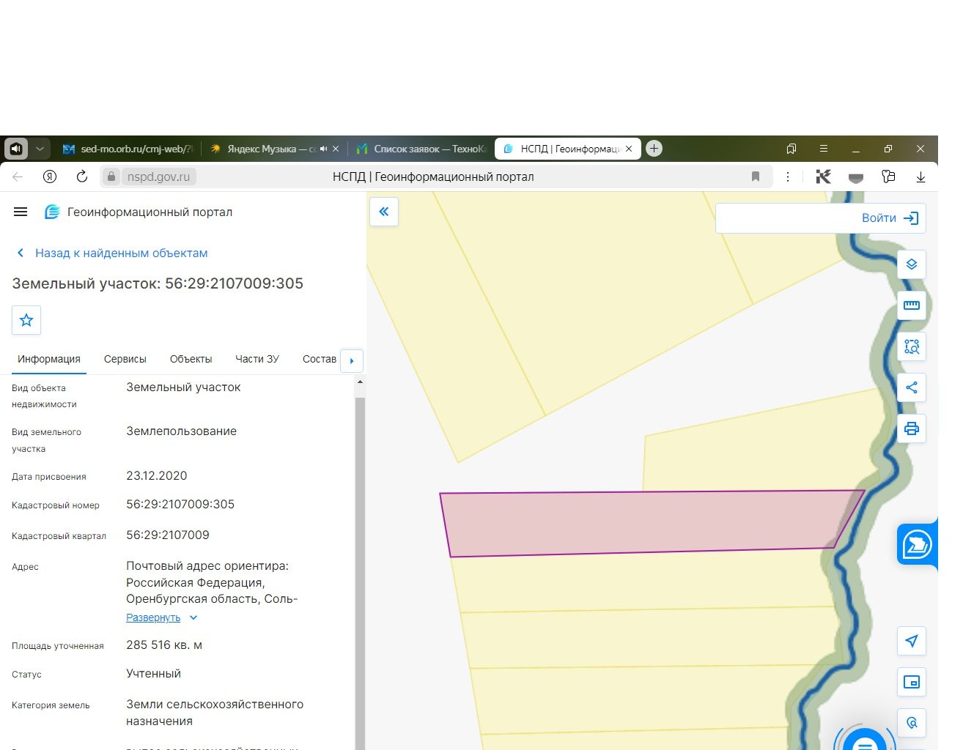963x750 pixels.
Task: Collapse the side panel with the double chevron
Action: pos(383,212)
